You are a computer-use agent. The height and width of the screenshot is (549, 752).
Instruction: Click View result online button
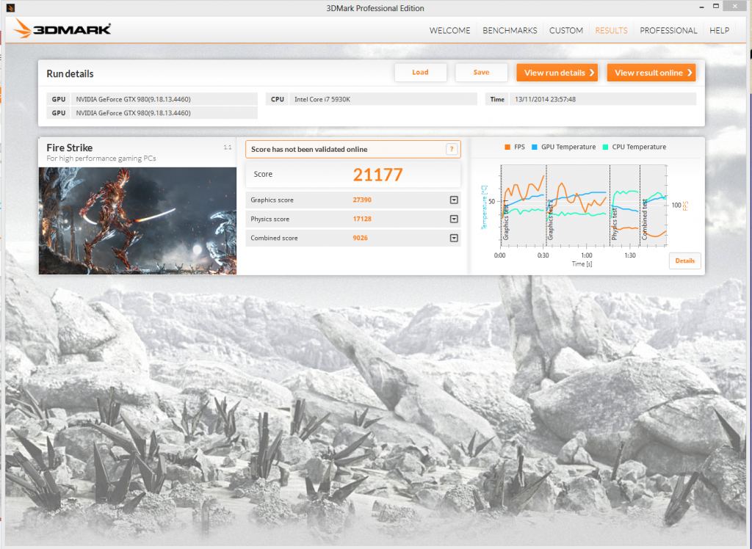651,73
